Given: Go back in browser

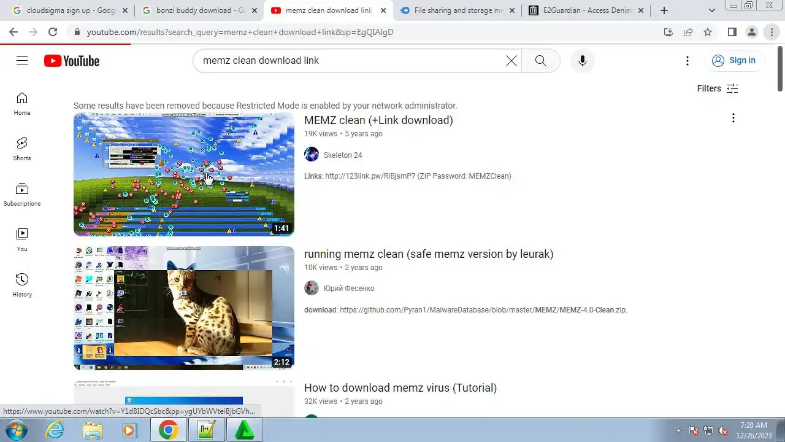Looking at the screenshot, I should pyautogui.click(x=13, y=32).
